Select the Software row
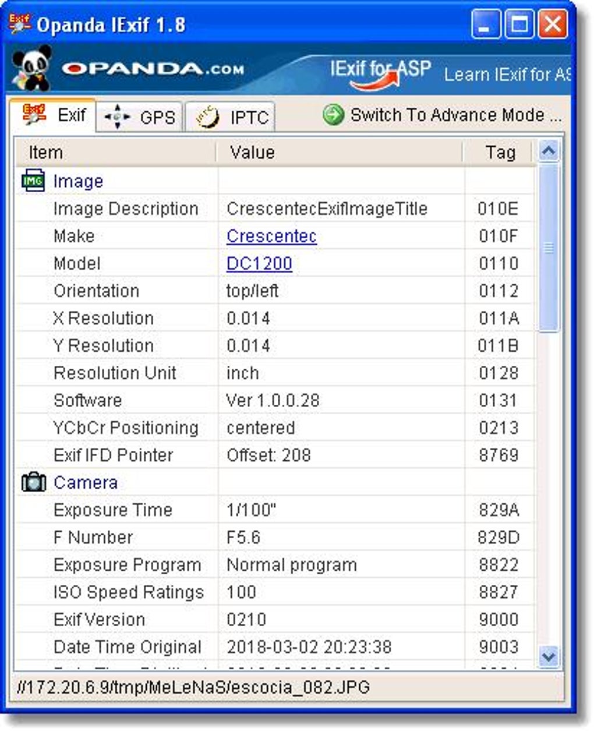 point(274,400)
